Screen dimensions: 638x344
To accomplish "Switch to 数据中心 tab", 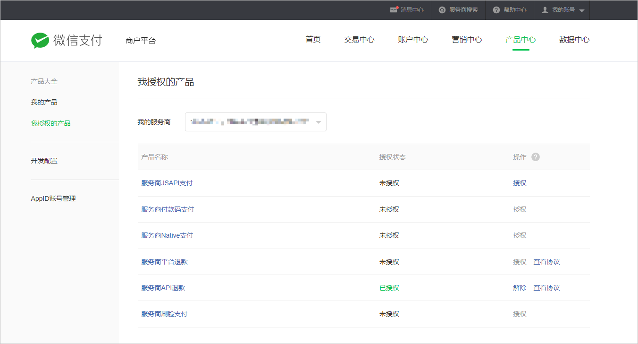I will [x=574, y=40].
